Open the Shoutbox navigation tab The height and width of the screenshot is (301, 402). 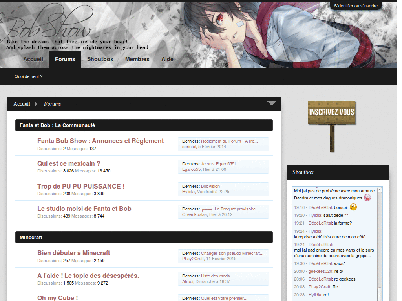tap(100, 59)
